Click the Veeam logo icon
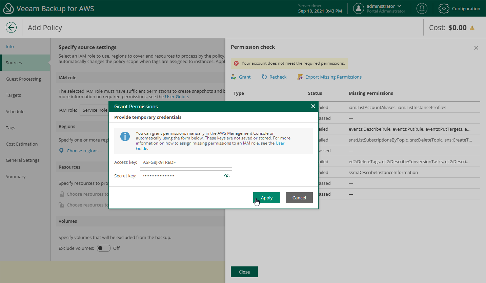Screen dimensions: 486x283 tap(8, 8)
